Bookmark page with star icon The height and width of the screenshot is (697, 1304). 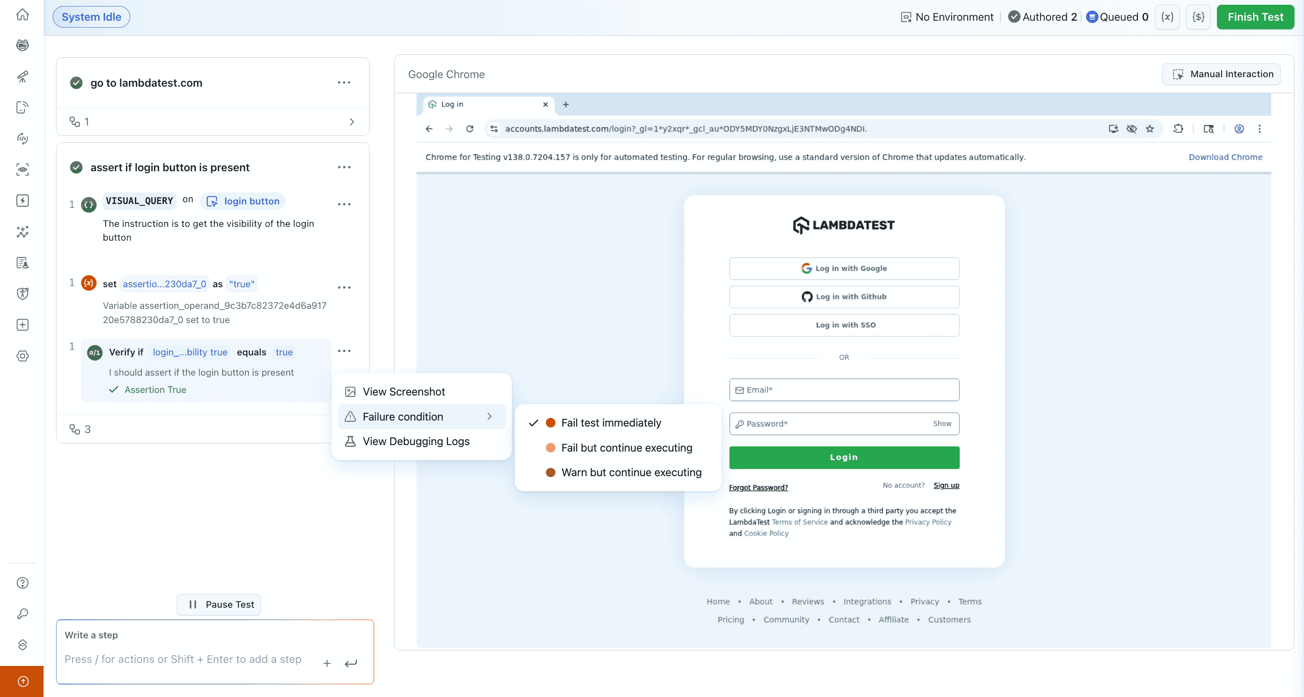pyautogui.click(x=1150, y=129)
